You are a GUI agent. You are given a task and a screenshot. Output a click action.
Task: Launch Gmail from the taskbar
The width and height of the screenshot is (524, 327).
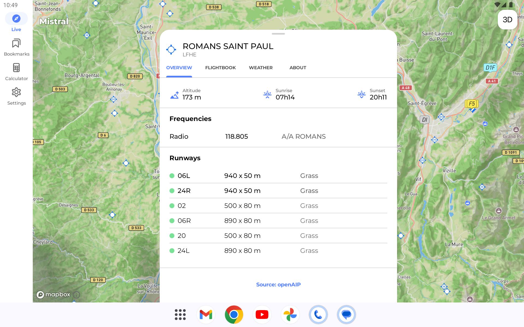tap(206, 314)
